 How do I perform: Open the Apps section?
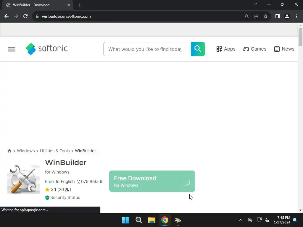pos(226,49)
